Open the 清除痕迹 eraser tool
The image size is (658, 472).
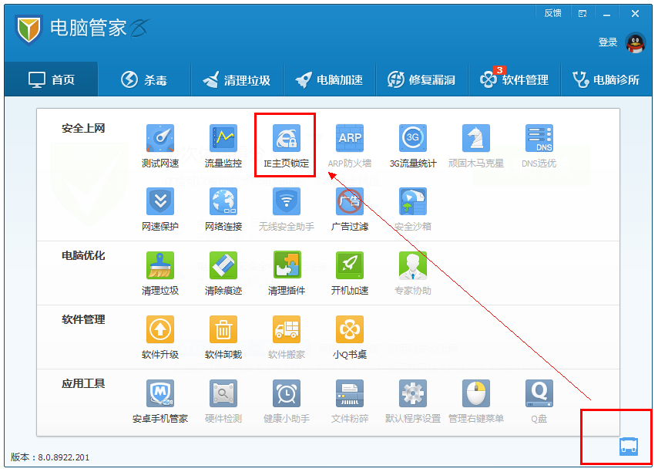(x=223, y=273)
